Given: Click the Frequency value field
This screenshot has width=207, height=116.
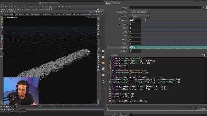Looking at the screenshot, I should click(135, 24).
